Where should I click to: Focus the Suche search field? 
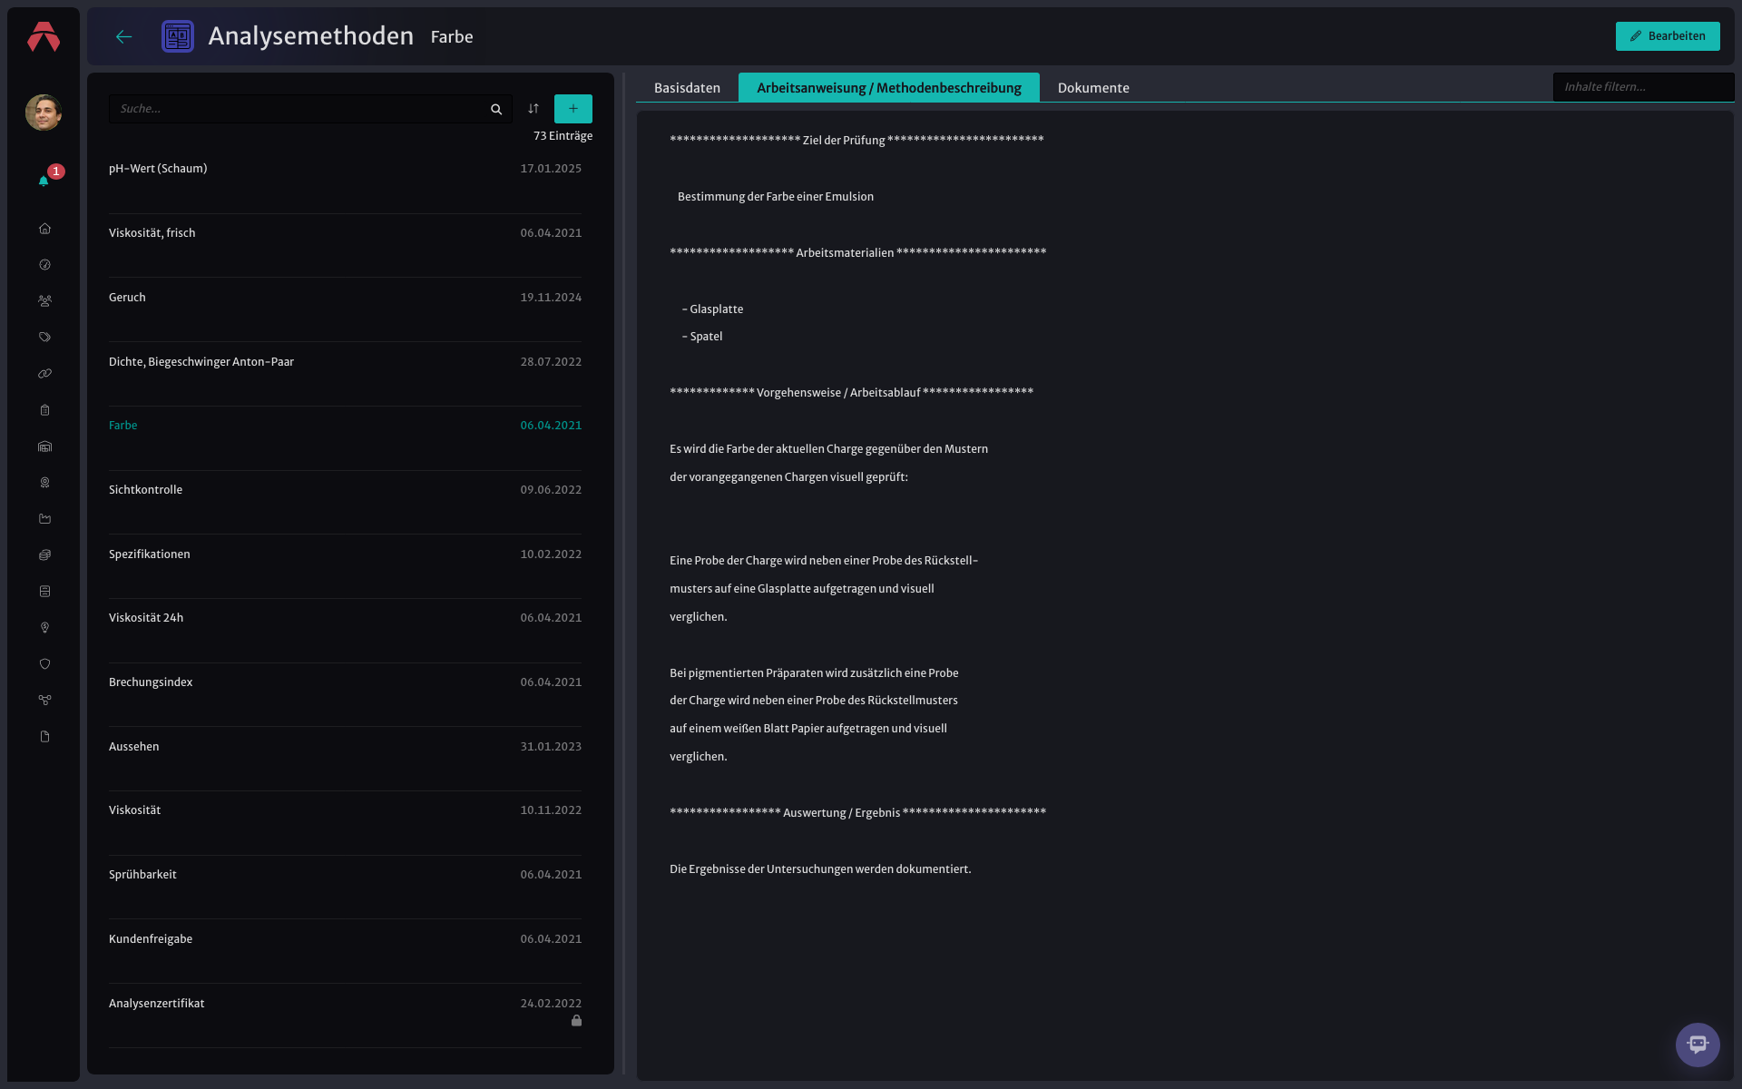pos(299,109)
